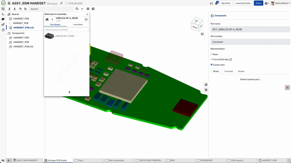Go back using the part selector arrow
The height and width of the screenshot is (163, 291).
coord(52,19)
